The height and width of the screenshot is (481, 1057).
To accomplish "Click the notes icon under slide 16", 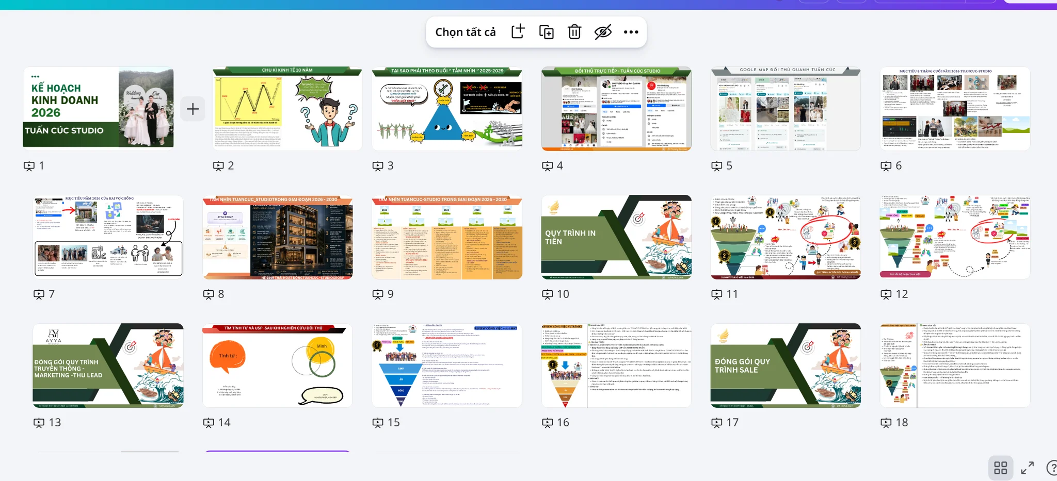I will point(547,423).
